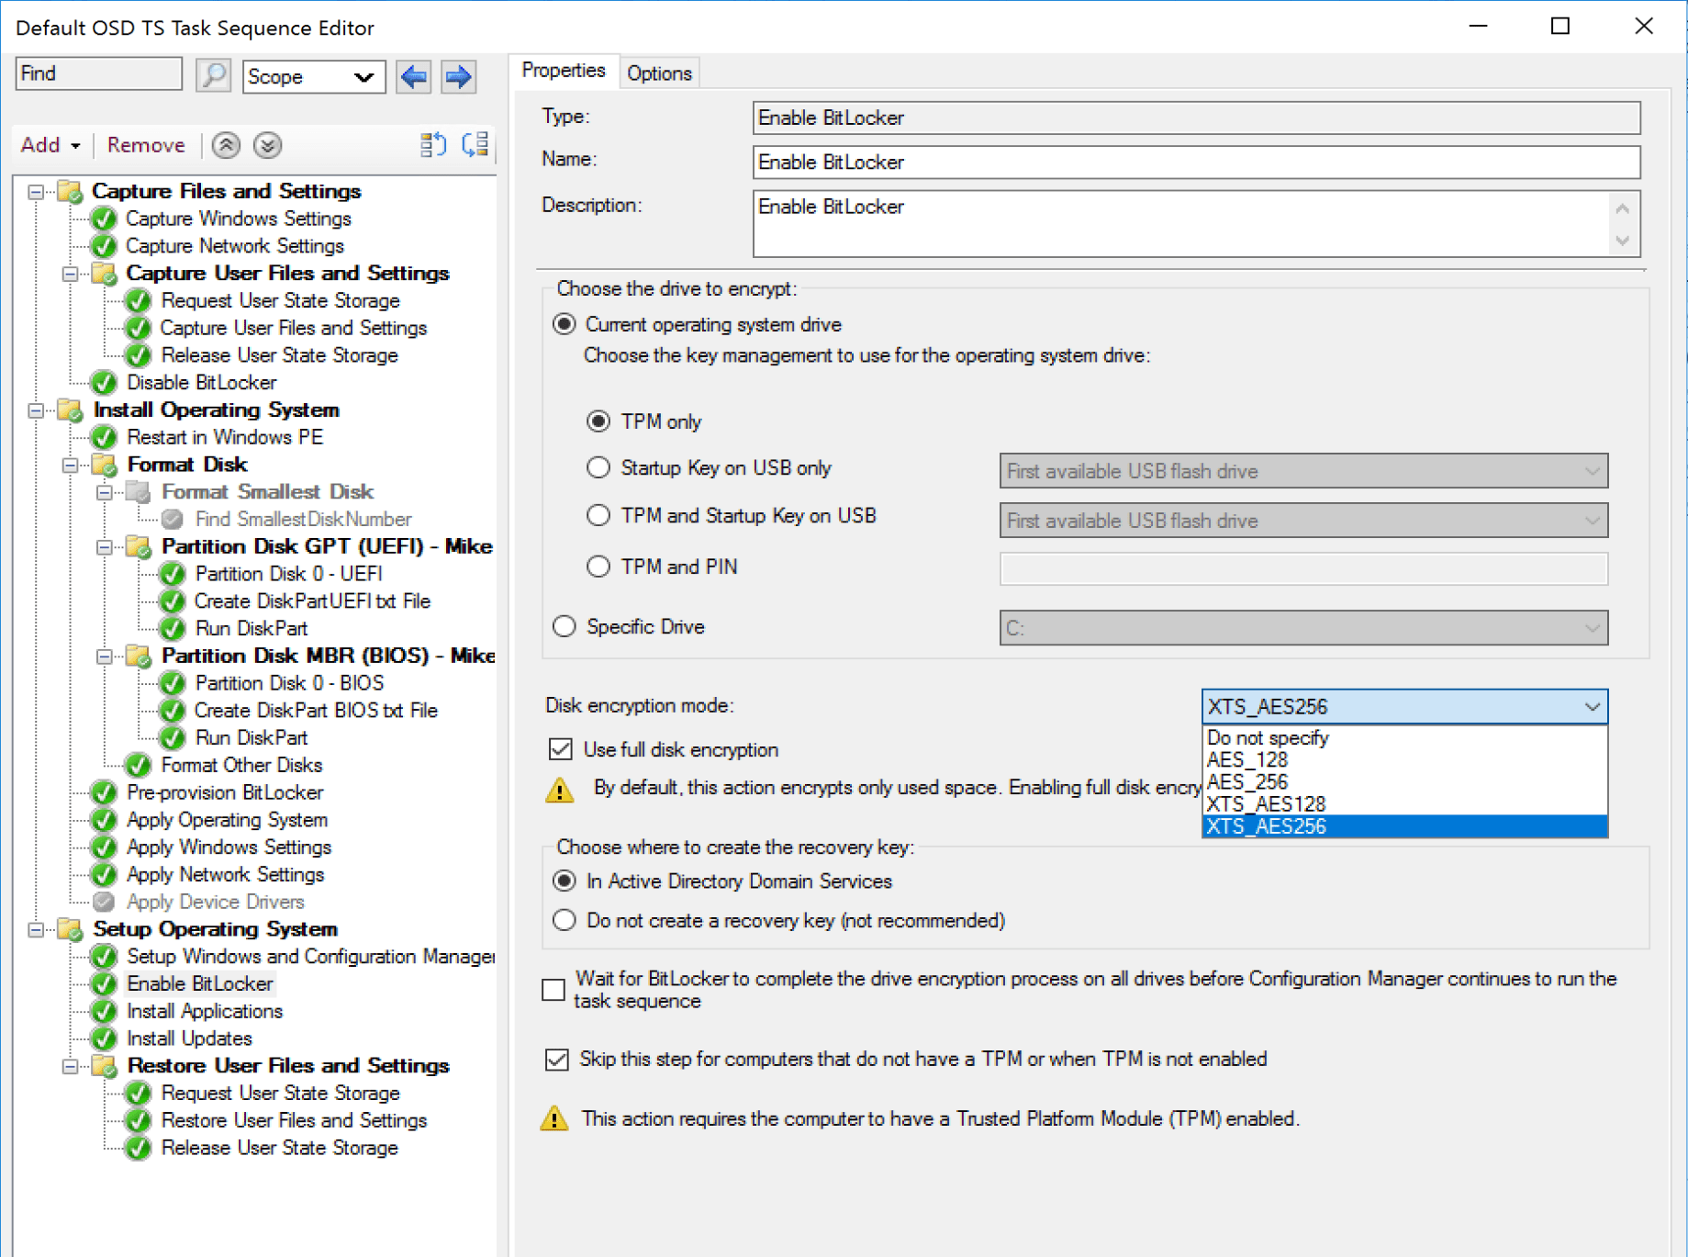Click the search magnifying glass icon
Image resolution: width=1688 pixels, height=1257 pixels.
213,75
